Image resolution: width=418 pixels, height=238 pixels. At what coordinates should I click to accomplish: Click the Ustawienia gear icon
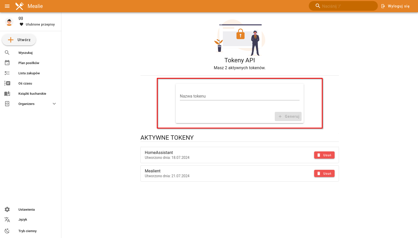[x=7, y=209]
